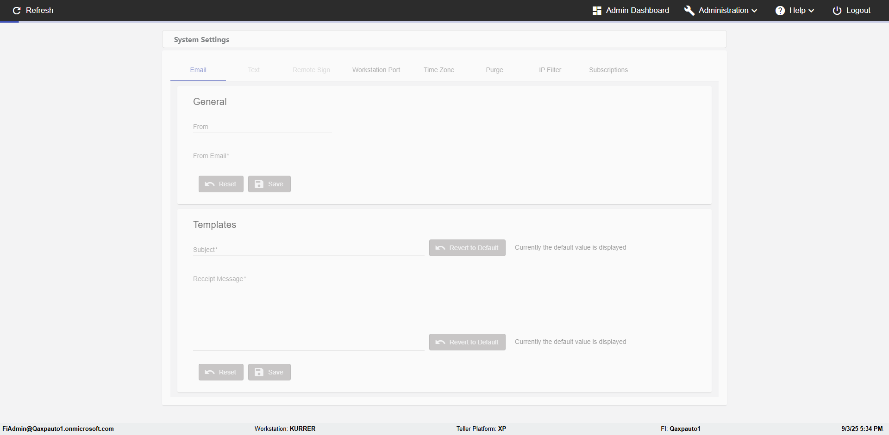Expand the Administration dropdown chevron
Screen dimensions: 889x435
pos(755,11)
